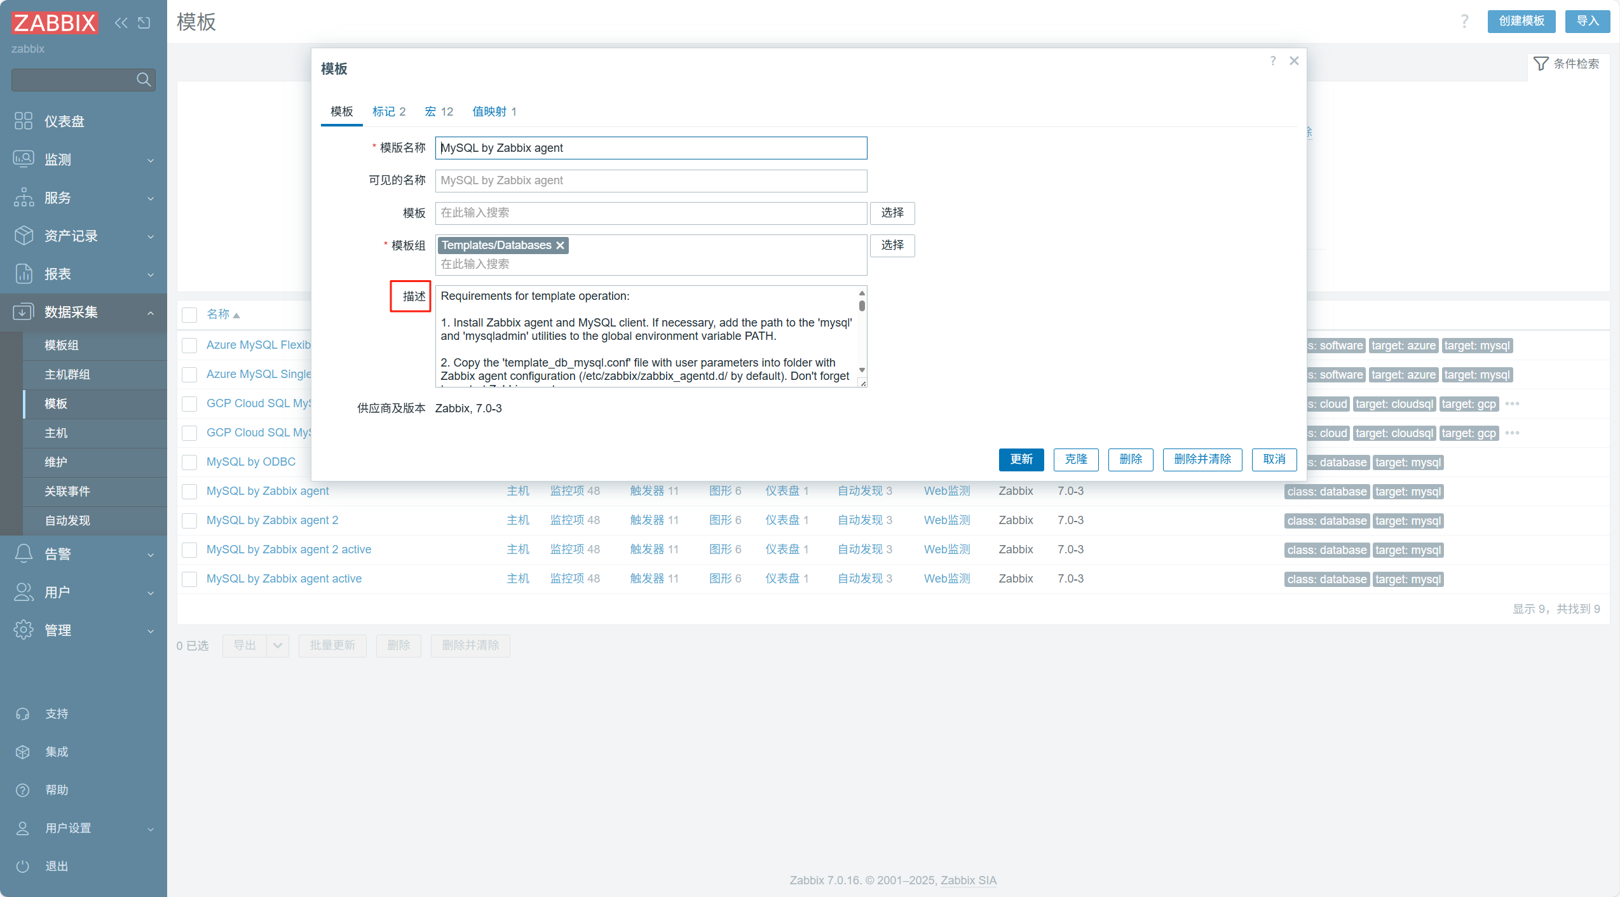Check the MySQL by ODBC checkbox

(x=189, y=462)
